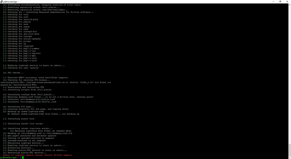Click the green cursor at the shell prompt
Screen dimensions: 291x159
23,157
